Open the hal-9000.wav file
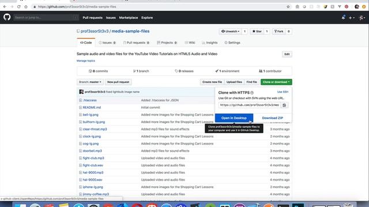The width and height of the screenshot is (369, 207). 92,180
